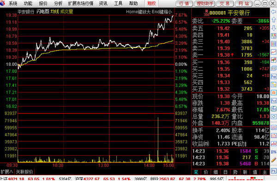277x182 pixels.
Task: Click the 上证 index value in status bar
Action: point(16,179)
